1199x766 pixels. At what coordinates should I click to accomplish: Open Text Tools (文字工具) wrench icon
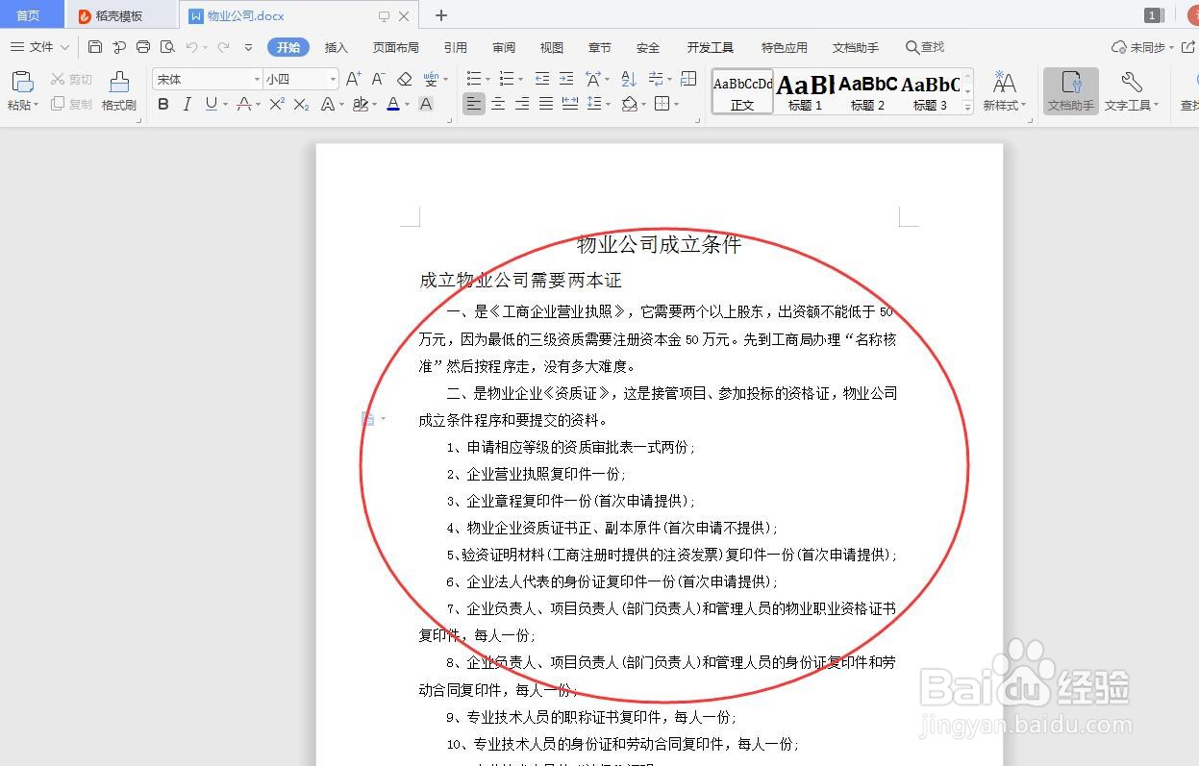click(x=1131, y=91)
